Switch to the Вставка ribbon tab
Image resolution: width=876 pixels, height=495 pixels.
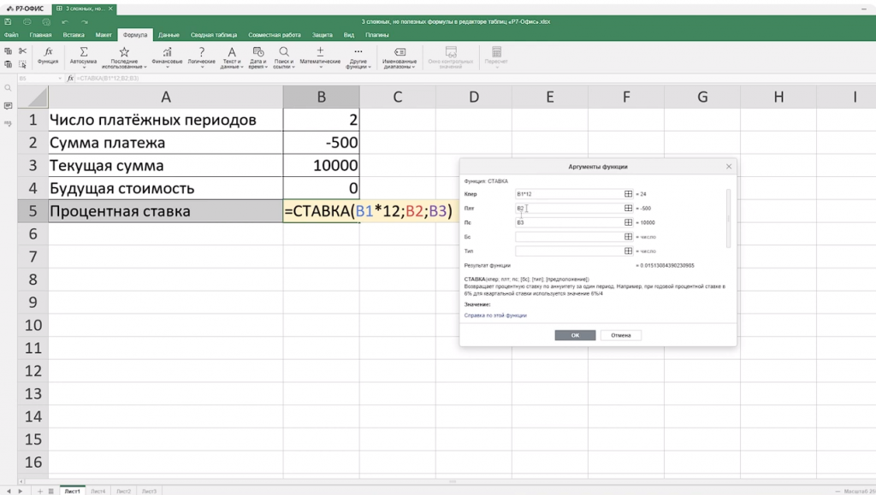pos(74,34)
